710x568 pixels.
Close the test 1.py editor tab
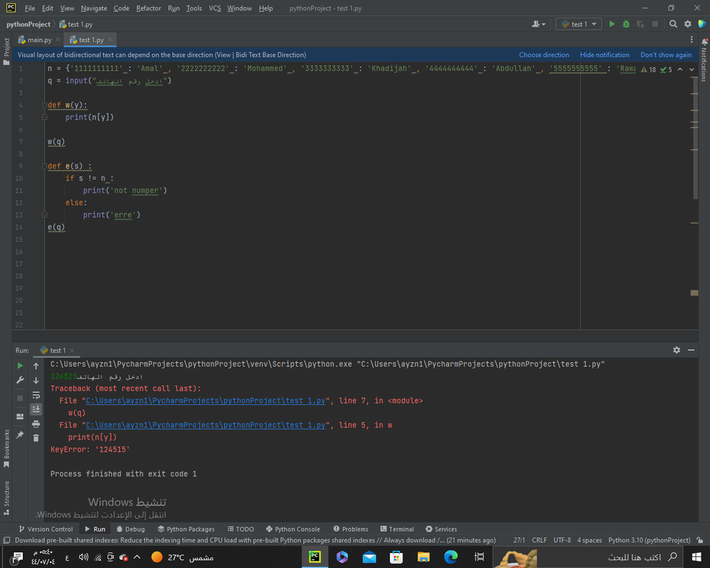[110, 40]
